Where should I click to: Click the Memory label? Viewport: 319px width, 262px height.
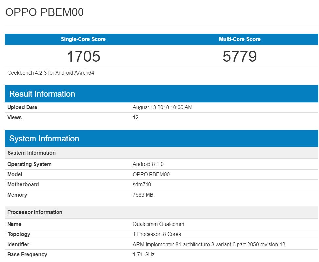coord(17,195)
